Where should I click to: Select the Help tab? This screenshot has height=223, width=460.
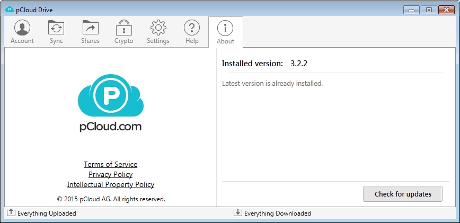tap(192, 32)
